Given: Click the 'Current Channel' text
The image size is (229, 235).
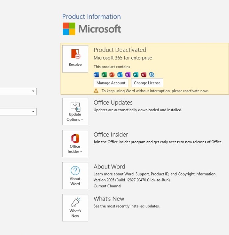Looking at the screenshot, I should [107, 186].
